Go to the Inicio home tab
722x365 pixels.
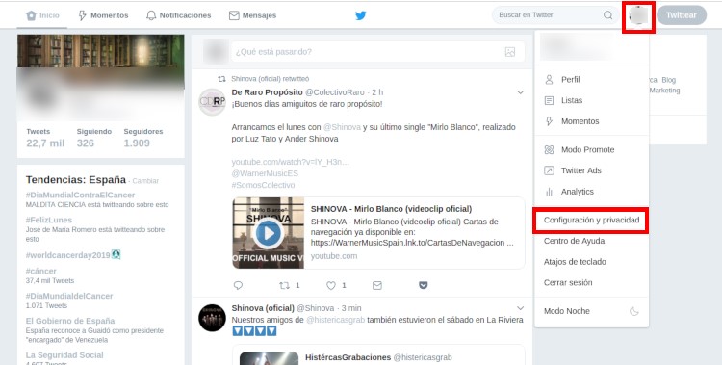42,15
